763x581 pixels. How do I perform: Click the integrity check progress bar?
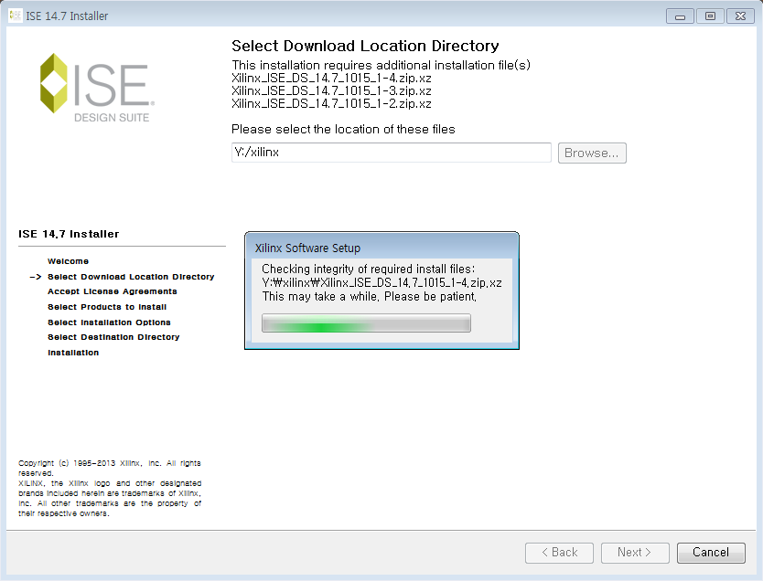click(366, 323)
